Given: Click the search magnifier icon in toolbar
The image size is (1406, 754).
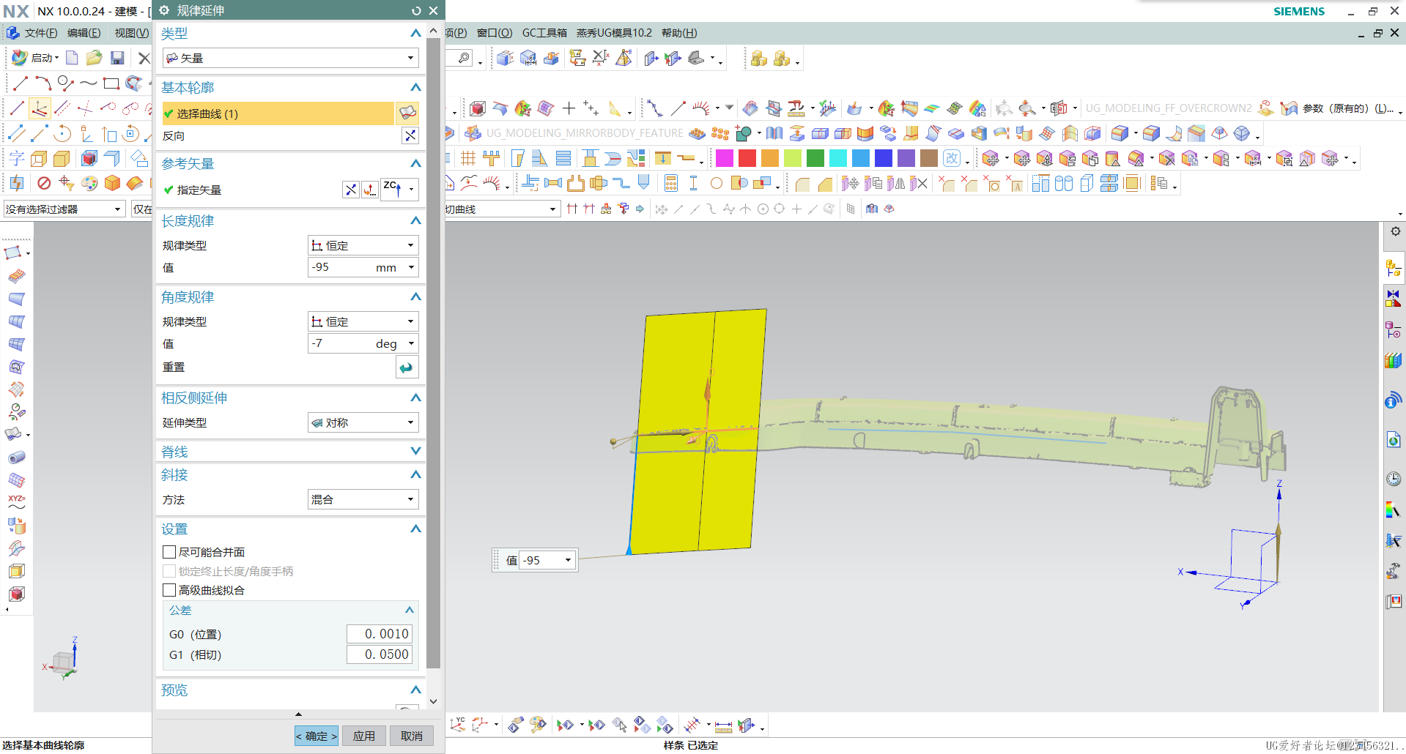Looking at the screenshot, I should pyautogui.click(x=463, y=58).
